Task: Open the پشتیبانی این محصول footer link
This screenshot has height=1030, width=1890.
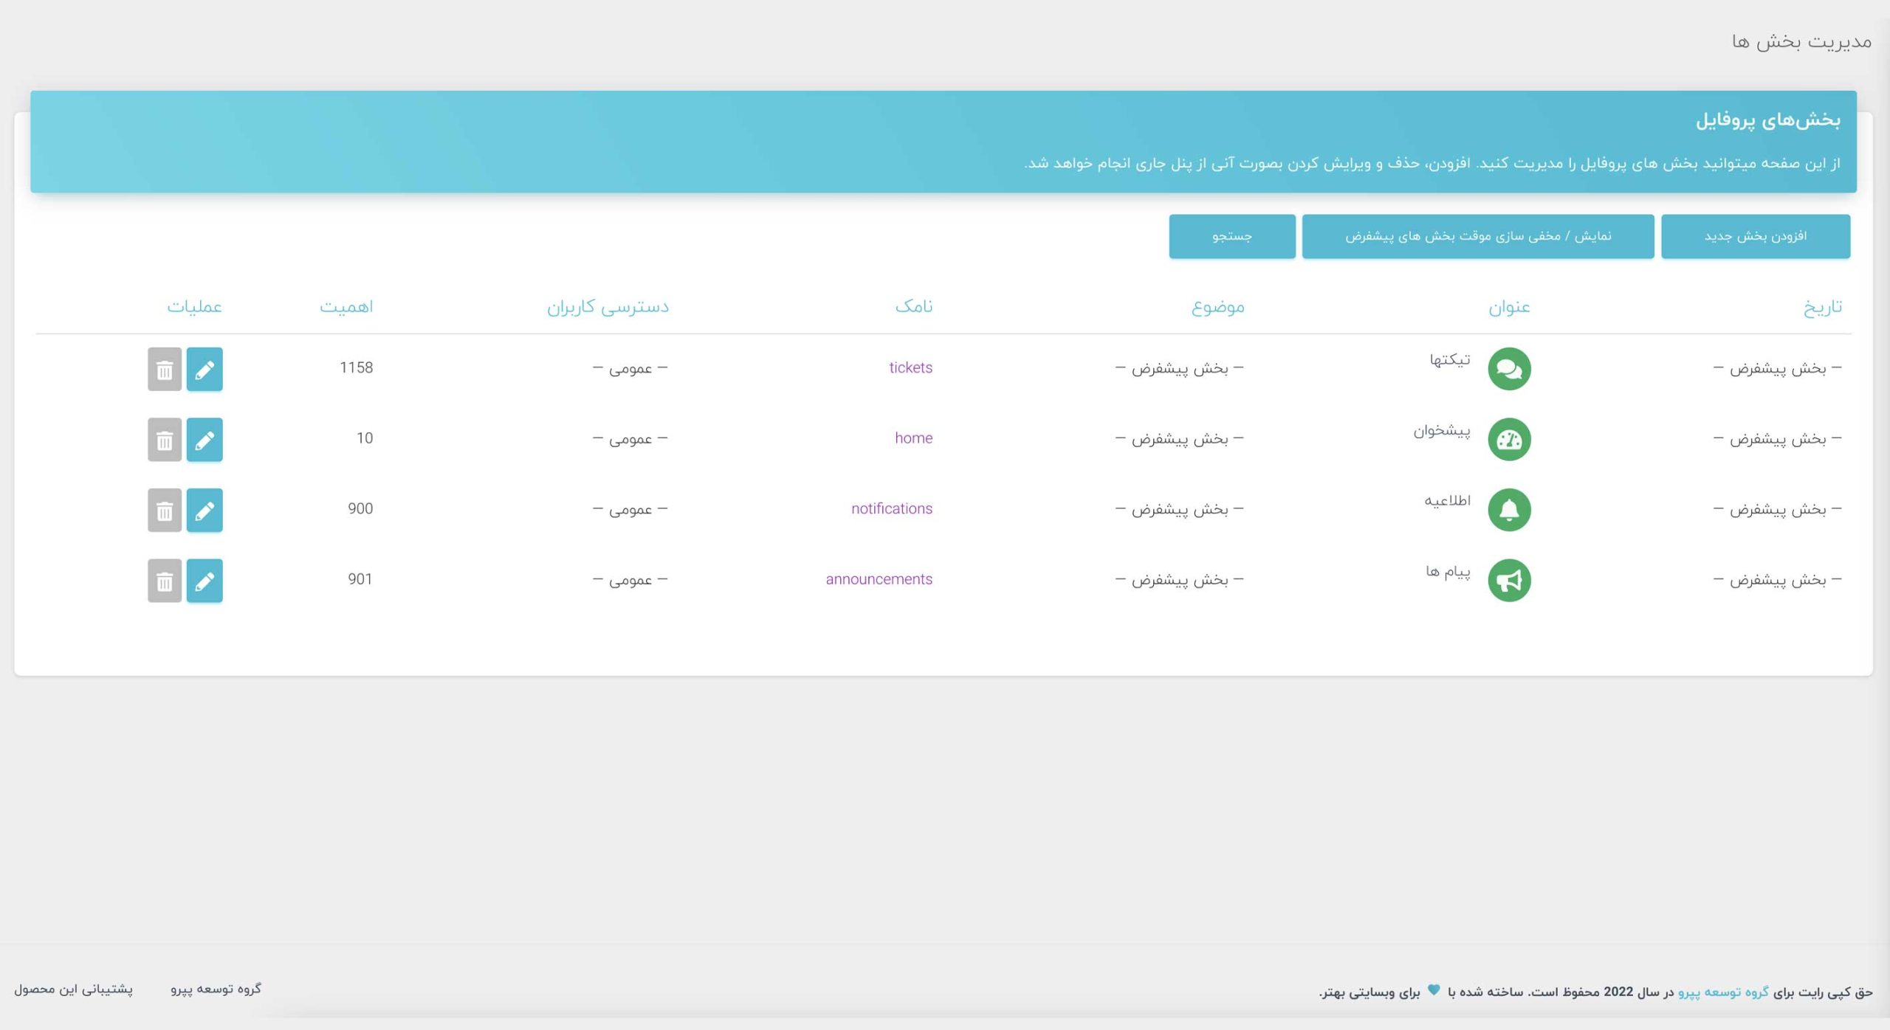Action: tap(73, 989)
